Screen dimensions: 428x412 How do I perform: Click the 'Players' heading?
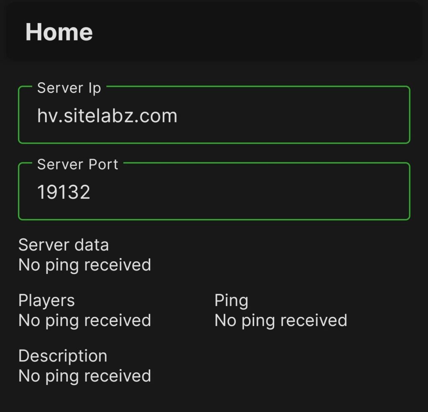[x=46, y=301]
